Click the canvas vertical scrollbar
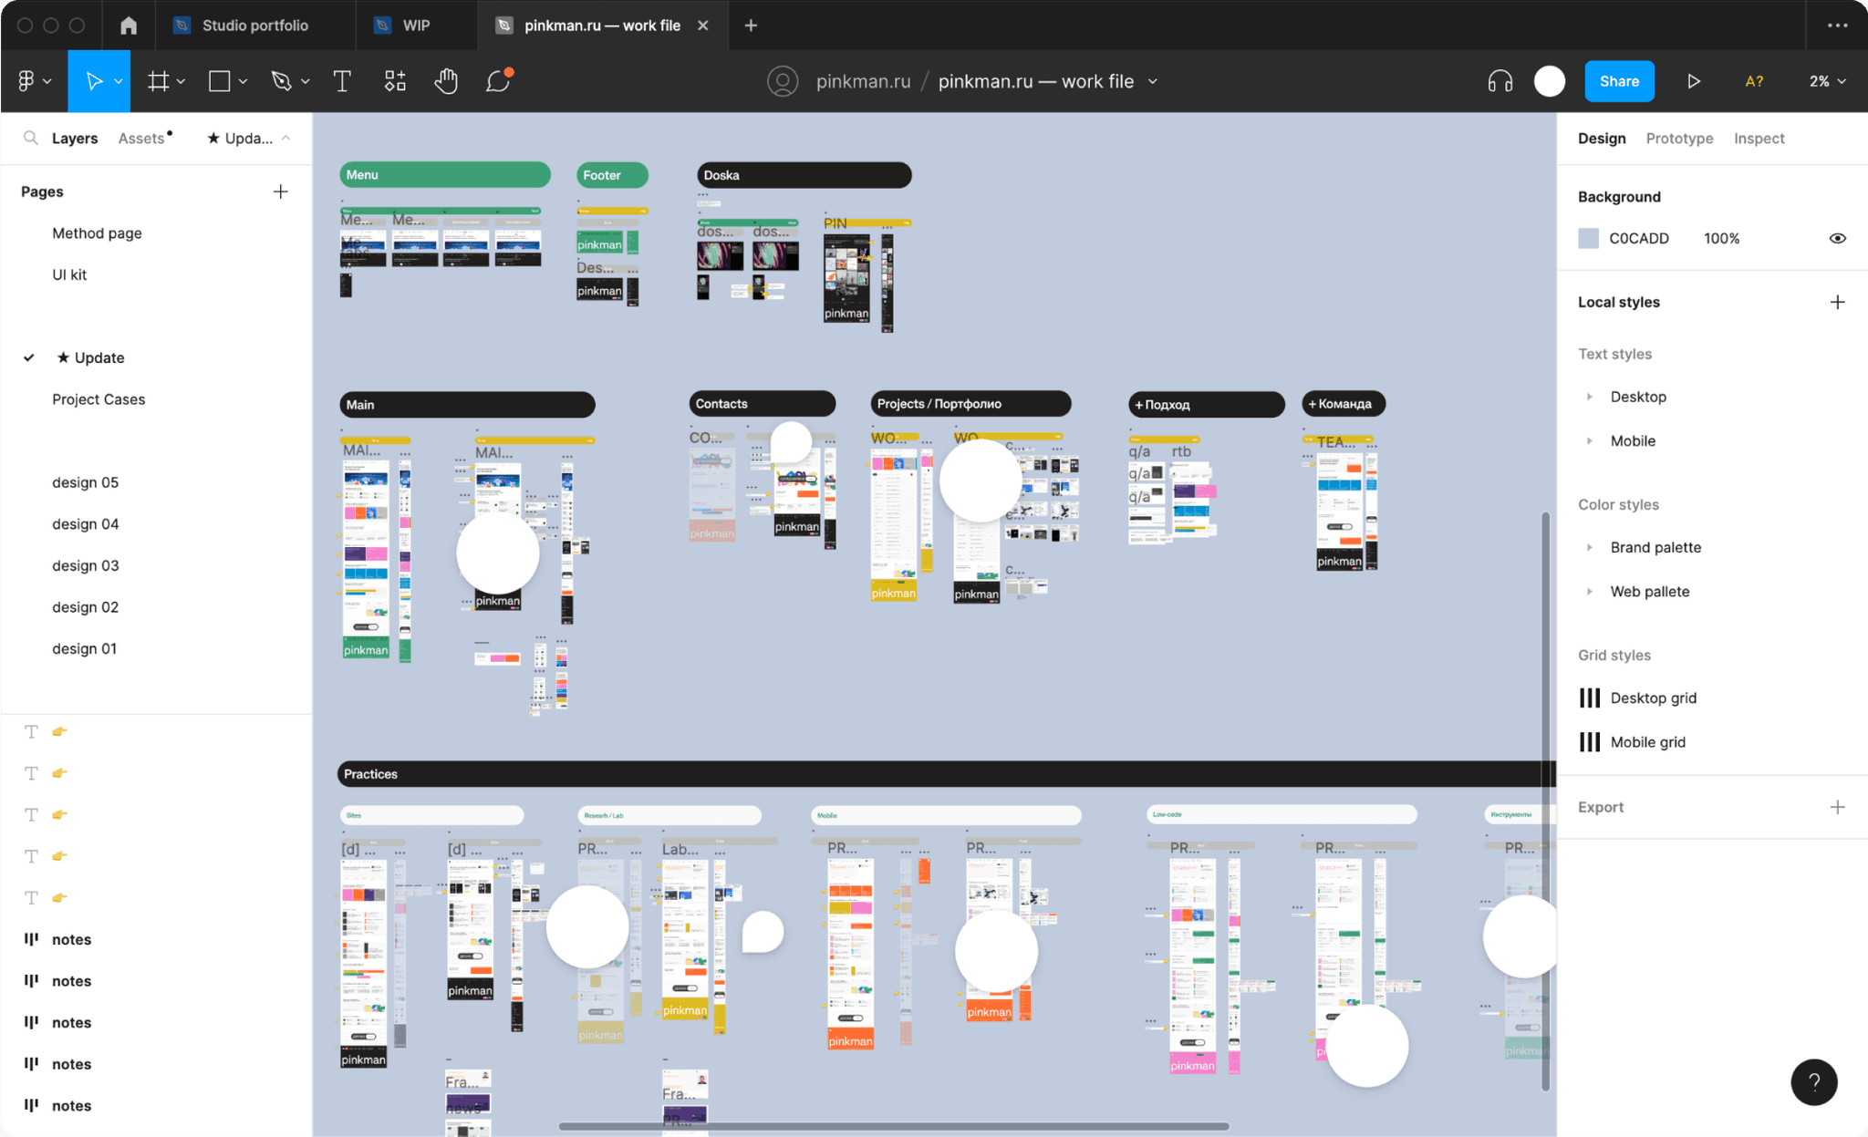 tap(1545, 801)
